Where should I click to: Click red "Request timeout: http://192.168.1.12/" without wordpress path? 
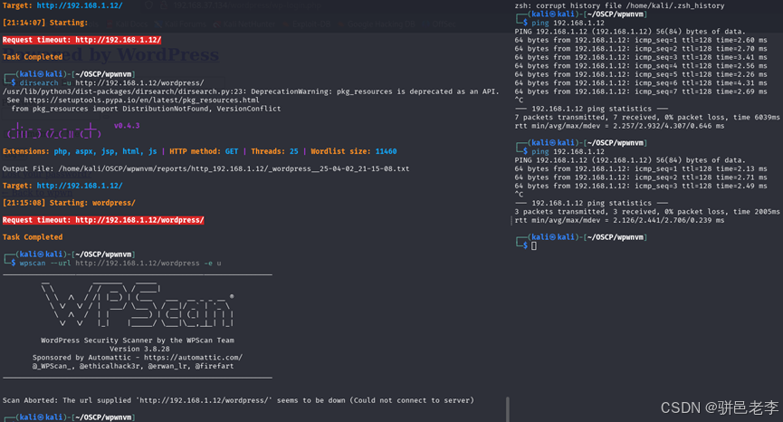pyautogui.click(x=81, y=40)
